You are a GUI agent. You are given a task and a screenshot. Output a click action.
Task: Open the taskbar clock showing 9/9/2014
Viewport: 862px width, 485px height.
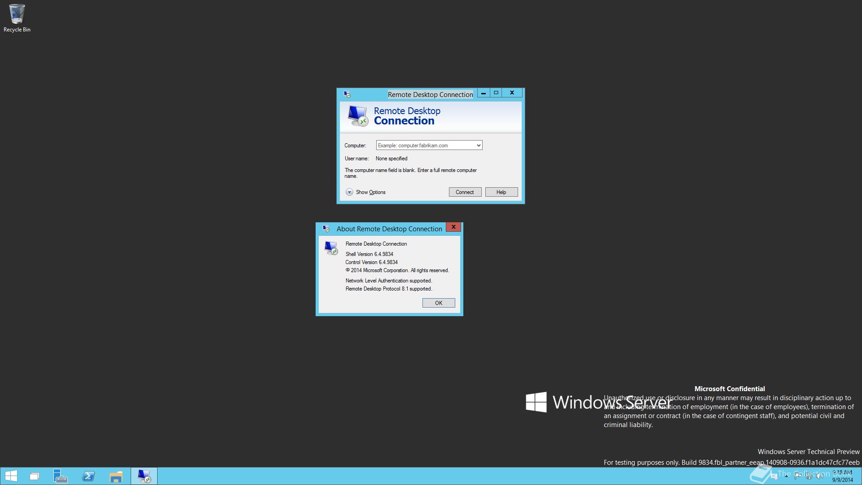[843, 476]
